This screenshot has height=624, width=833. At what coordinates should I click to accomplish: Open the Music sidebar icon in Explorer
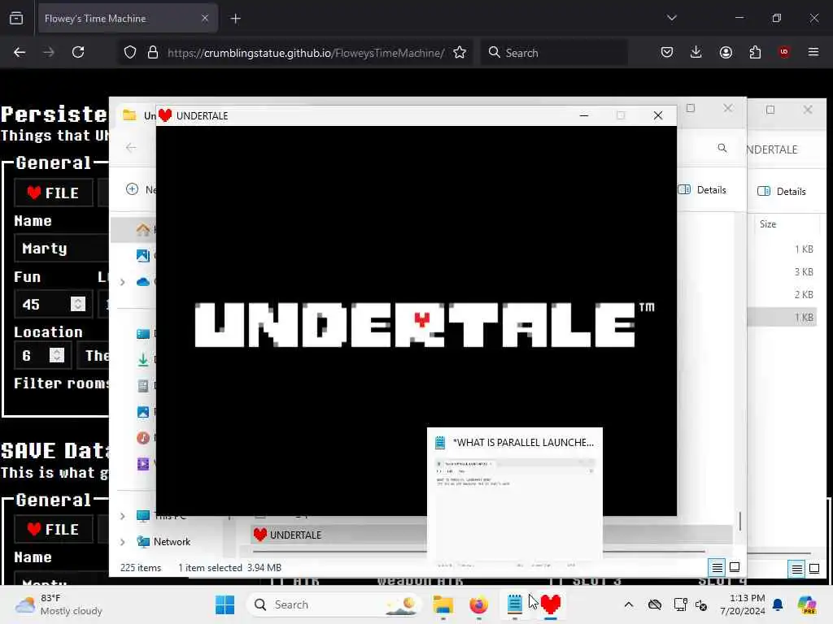click(143, 438)
